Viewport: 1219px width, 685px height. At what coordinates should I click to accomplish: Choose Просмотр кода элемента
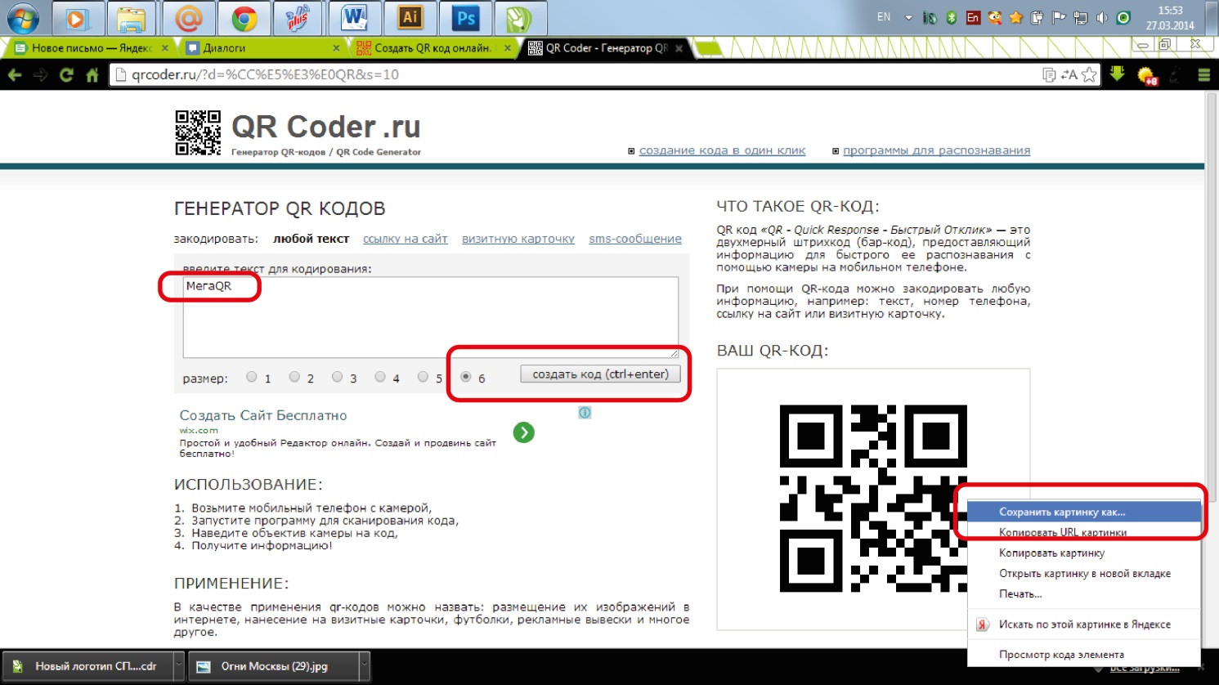(x=1084, y=654)
